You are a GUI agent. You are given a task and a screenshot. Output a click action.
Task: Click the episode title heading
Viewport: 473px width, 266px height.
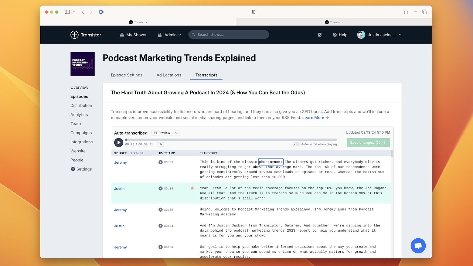click(208, 93)
